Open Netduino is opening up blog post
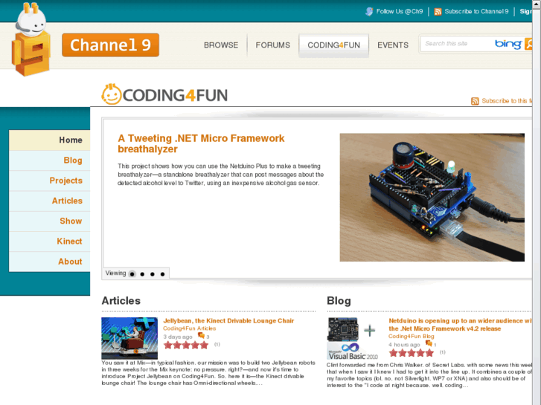The width and height of the screenshot is (541, 405). pyautogui.click(x=461, y=325)
